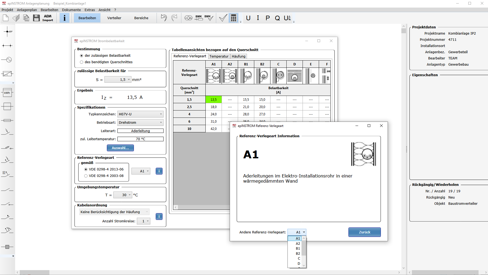Viewport: 488px width, 275px height.
Task: Click the copy documents toolbar icon
Action: point(26,18)
